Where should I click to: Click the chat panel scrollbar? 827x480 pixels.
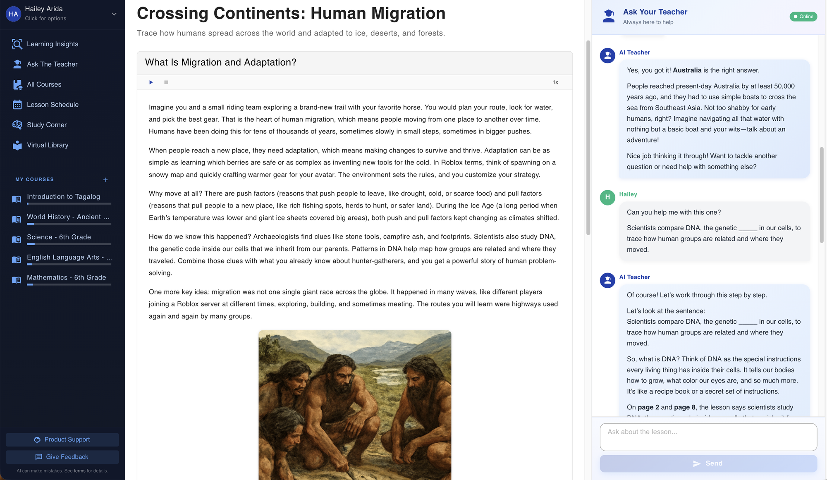tap(822, 195)
